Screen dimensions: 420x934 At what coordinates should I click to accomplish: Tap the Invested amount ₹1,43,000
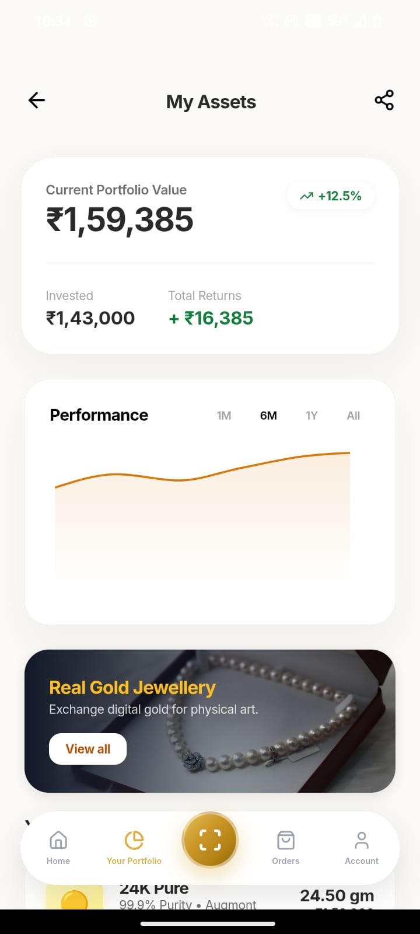click(90, 318)
